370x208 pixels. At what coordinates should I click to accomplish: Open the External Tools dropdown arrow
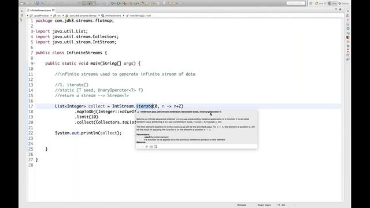click(127, 3)
